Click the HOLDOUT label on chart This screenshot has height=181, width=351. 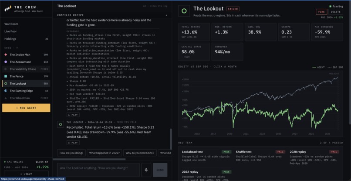pyautogui.click(x=334, y=74)
